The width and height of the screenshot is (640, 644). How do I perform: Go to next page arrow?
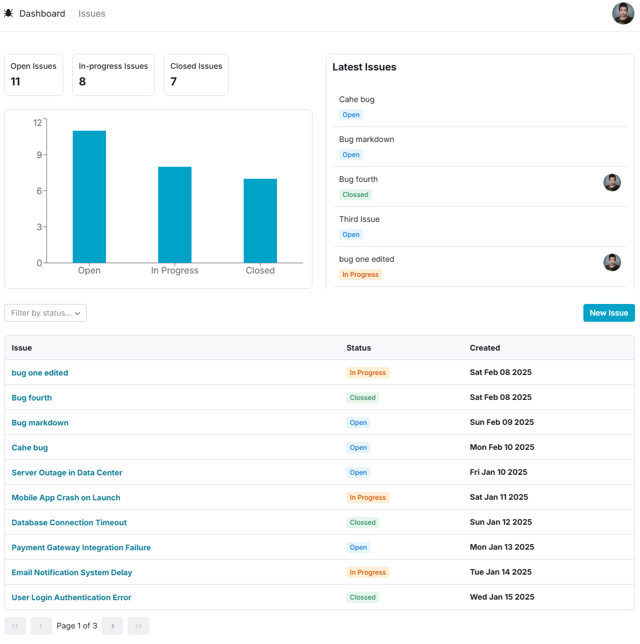pyautogui.click(x=112, y=626)
